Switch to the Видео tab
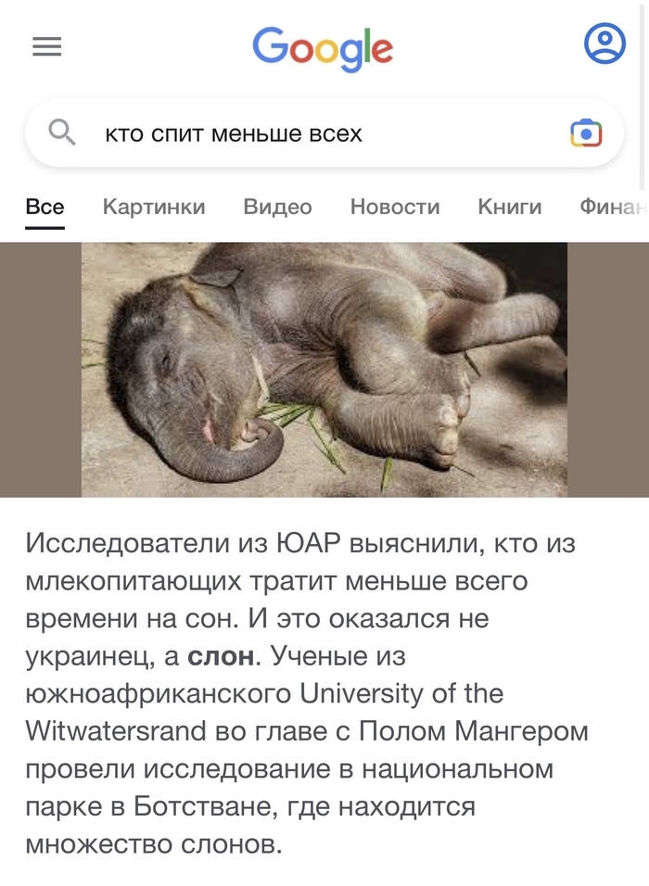 pyautogui.click(x=277, y=207)
